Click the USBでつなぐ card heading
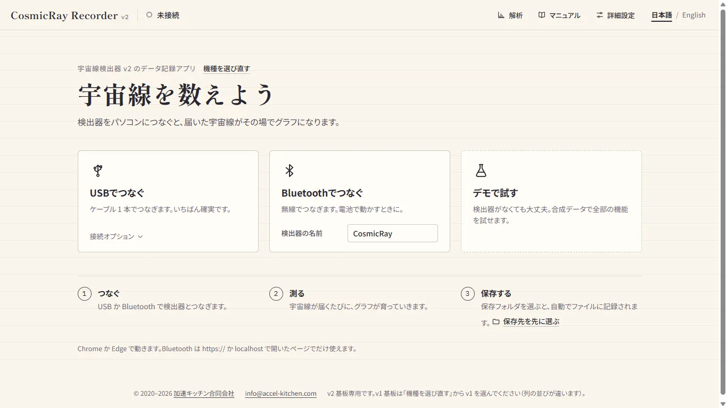The image size is (727, 408). pyautogui.click(x=117, y=193)
